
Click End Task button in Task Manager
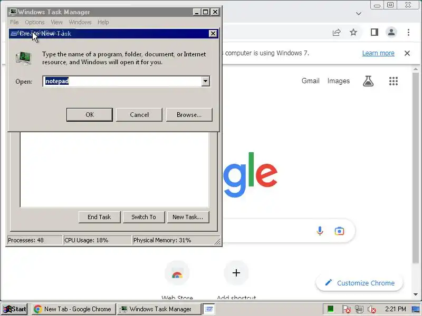tap(99, 217)
